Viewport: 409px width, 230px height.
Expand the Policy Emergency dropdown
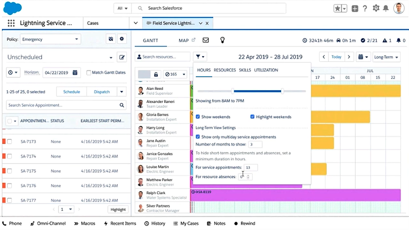click(x=50, y=40)
